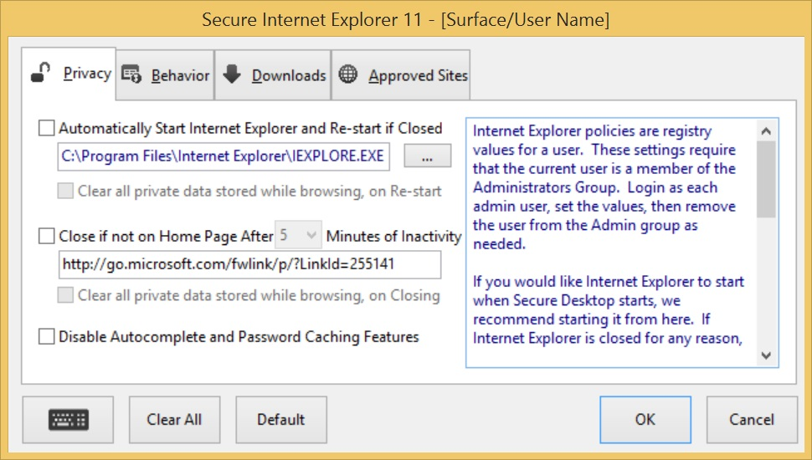
Task: Select the Approved Sites tab
Action: 401,75
